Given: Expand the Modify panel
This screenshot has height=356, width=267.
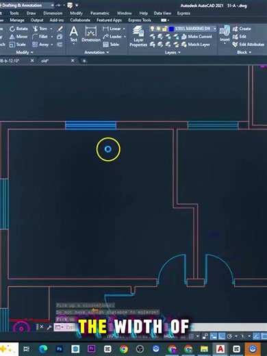Looking at the screenshot, I should [x=25, y=53].
